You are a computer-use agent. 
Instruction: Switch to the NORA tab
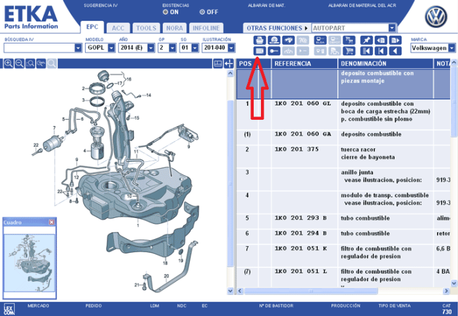tap(175, 28)
